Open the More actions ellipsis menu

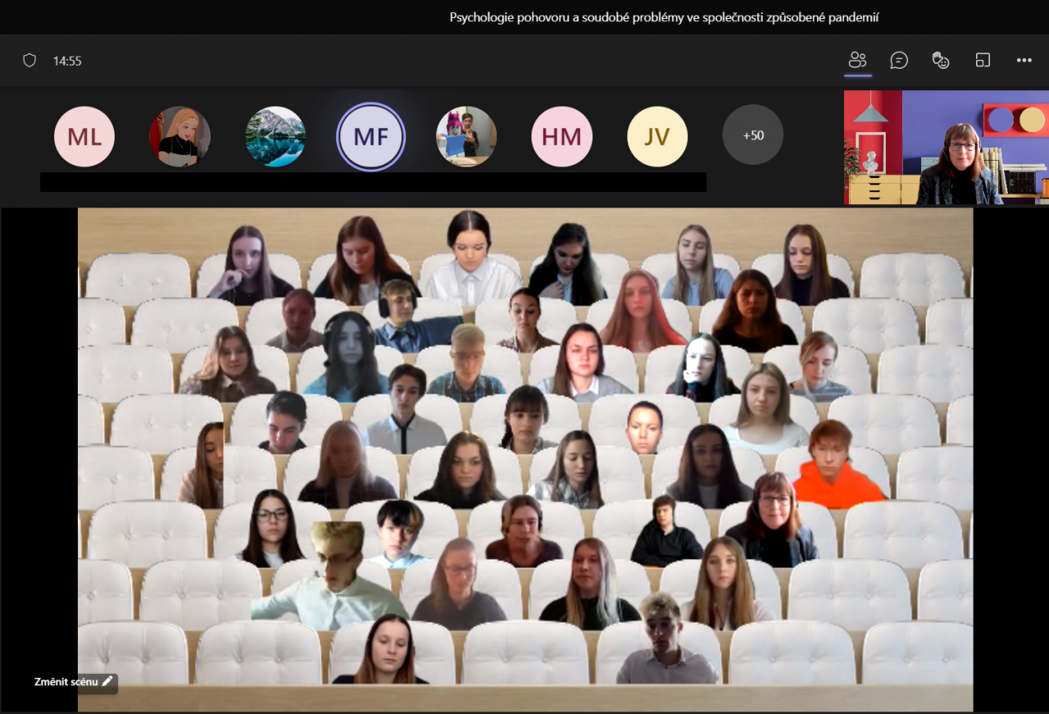pyautogui.click(x=1024, y=60)
